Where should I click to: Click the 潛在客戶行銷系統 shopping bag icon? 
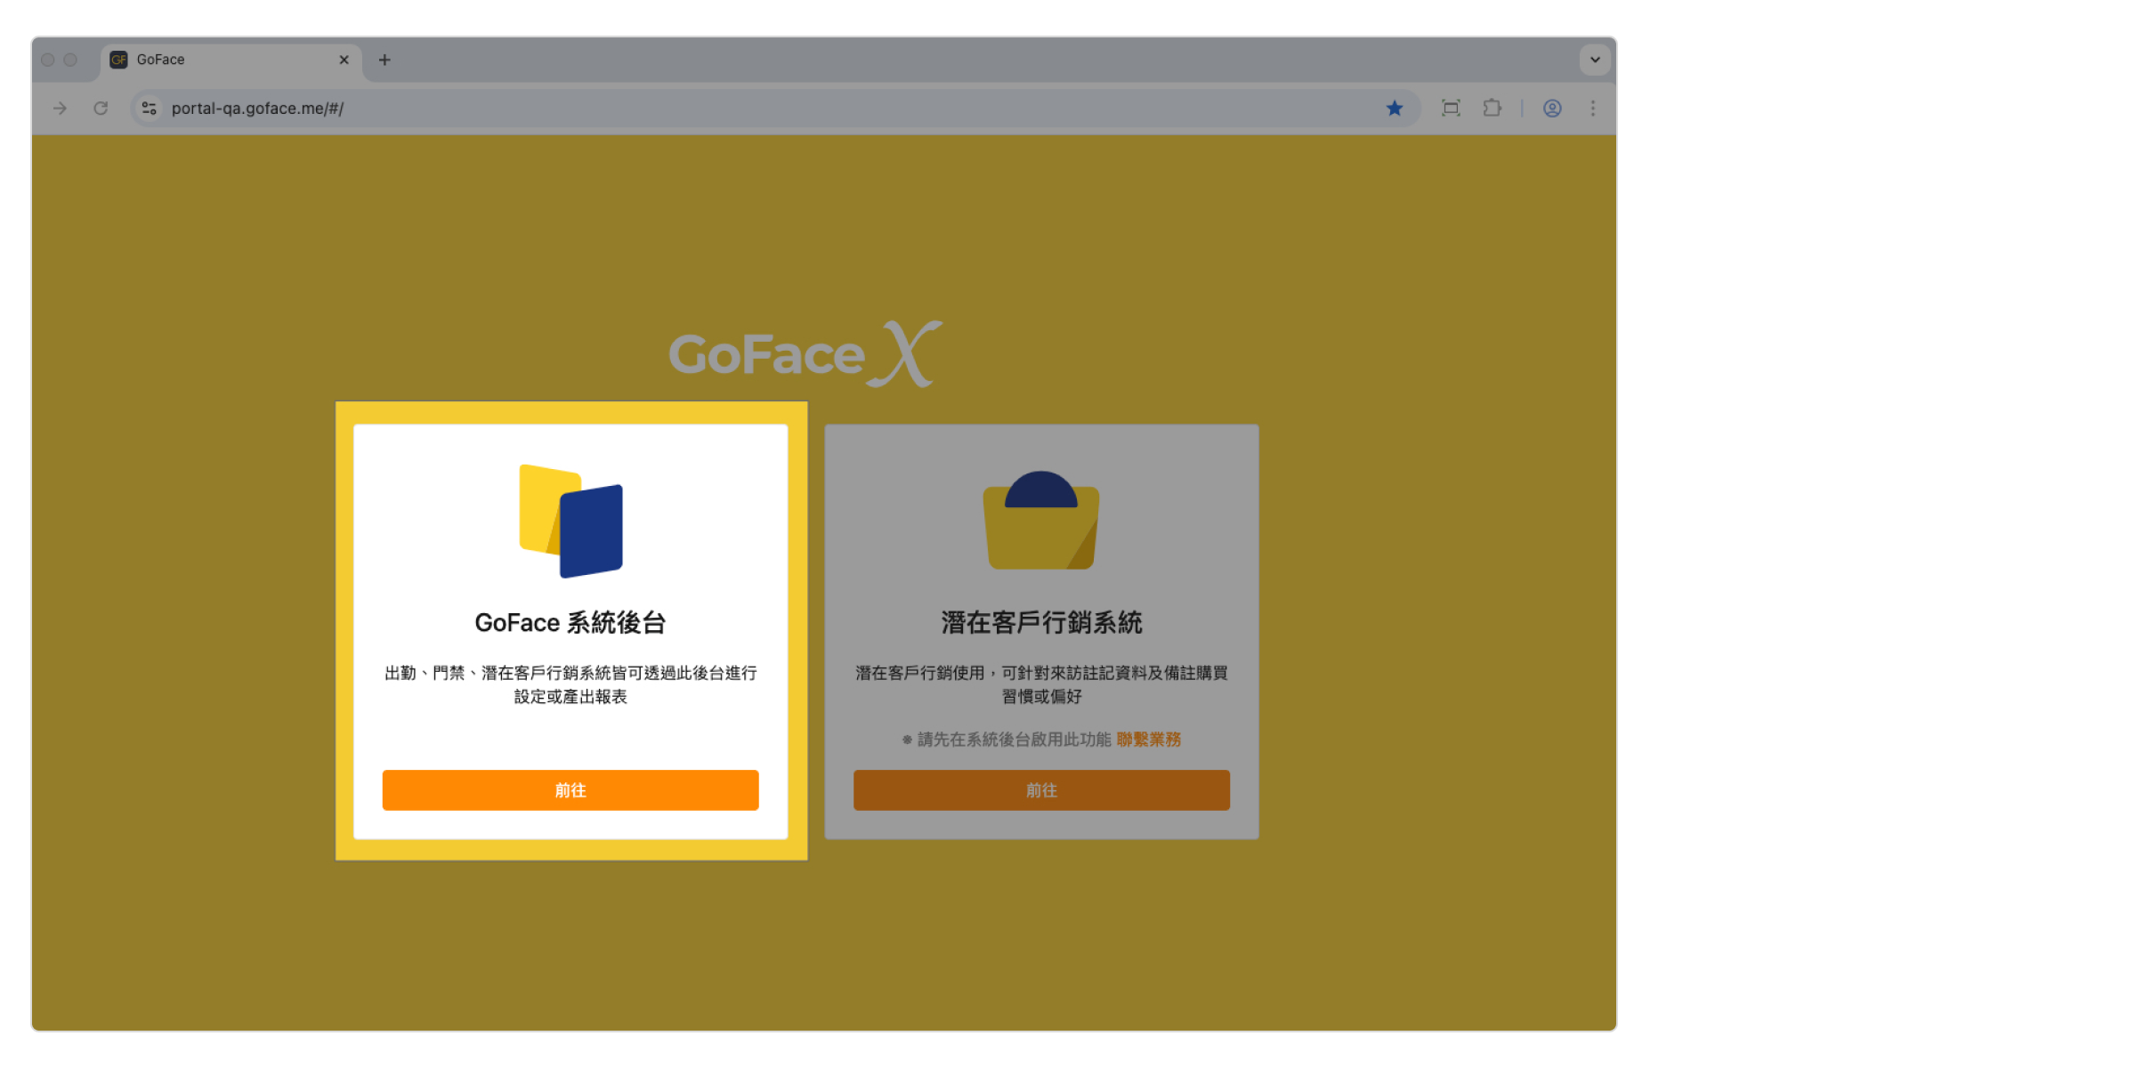click(x=1040, y=522)
